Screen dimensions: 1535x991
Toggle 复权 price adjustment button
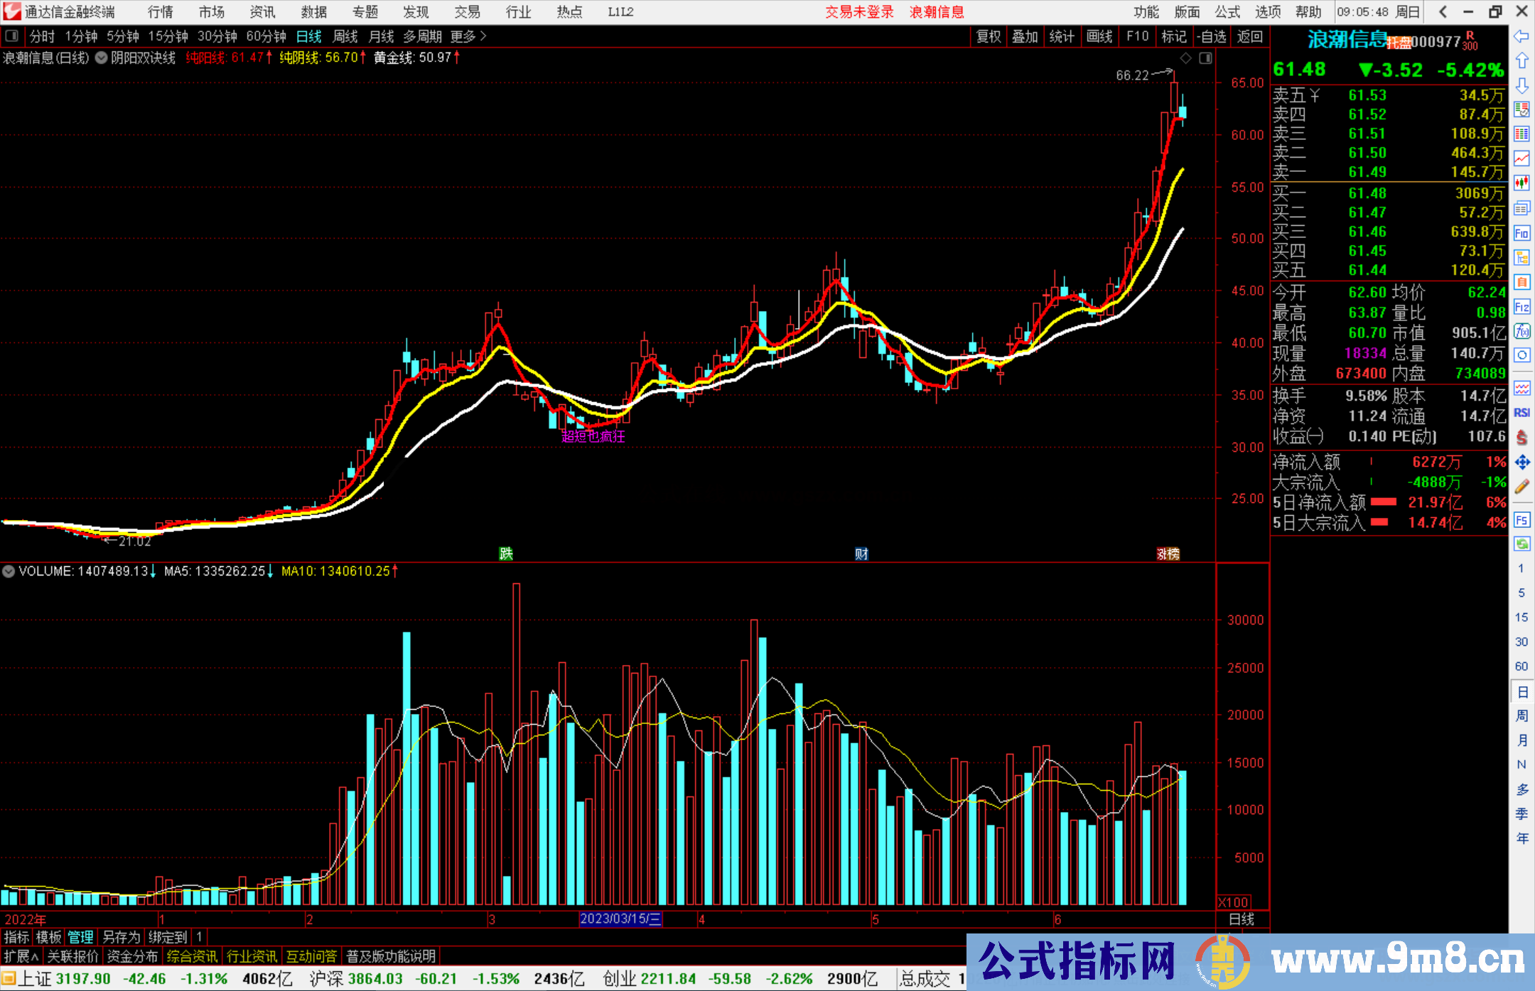click(989, 36)
